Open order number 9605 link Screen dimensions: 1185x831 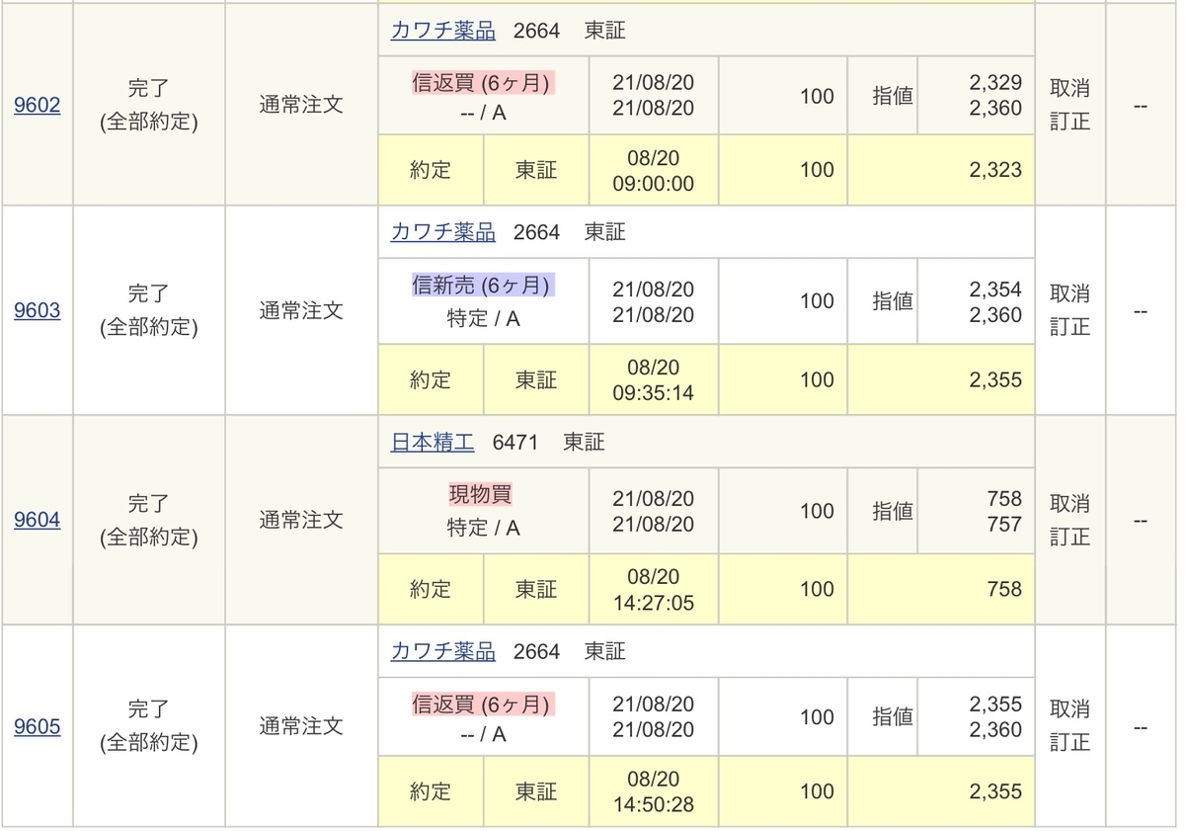(x=37, y=727)
